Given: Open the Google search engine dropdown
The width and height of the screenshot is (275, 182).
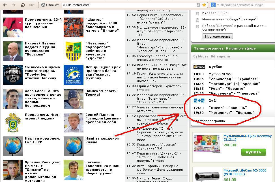Looking at the screenshot, I should (214, 5).
